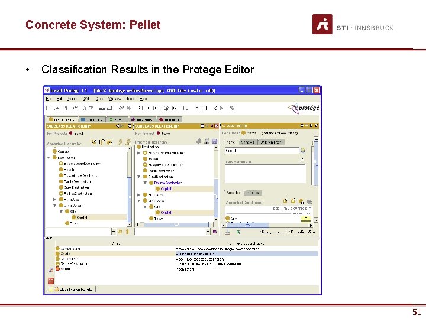Click the Undo toolbar icon
The image size is (426, 319).
click(x=121, y=108)
